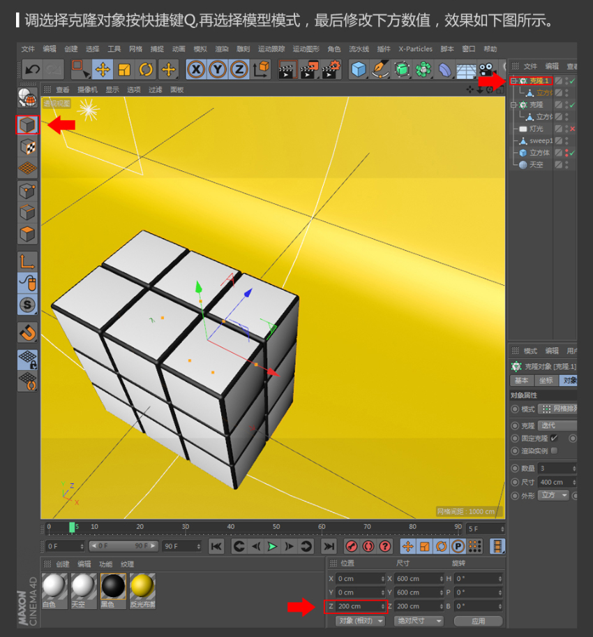
Task: Toggle visibility dots of 灯光 object
Action: point(566,129)
